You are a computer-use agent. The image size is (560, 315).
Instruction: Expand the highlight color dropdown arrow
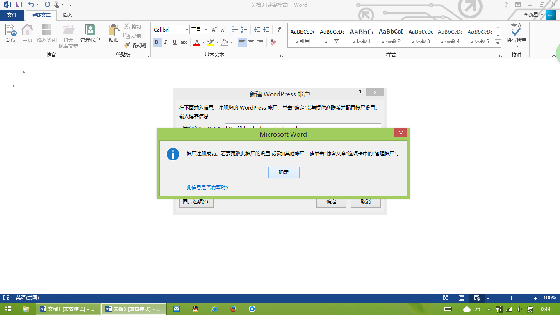pos(217,42)
